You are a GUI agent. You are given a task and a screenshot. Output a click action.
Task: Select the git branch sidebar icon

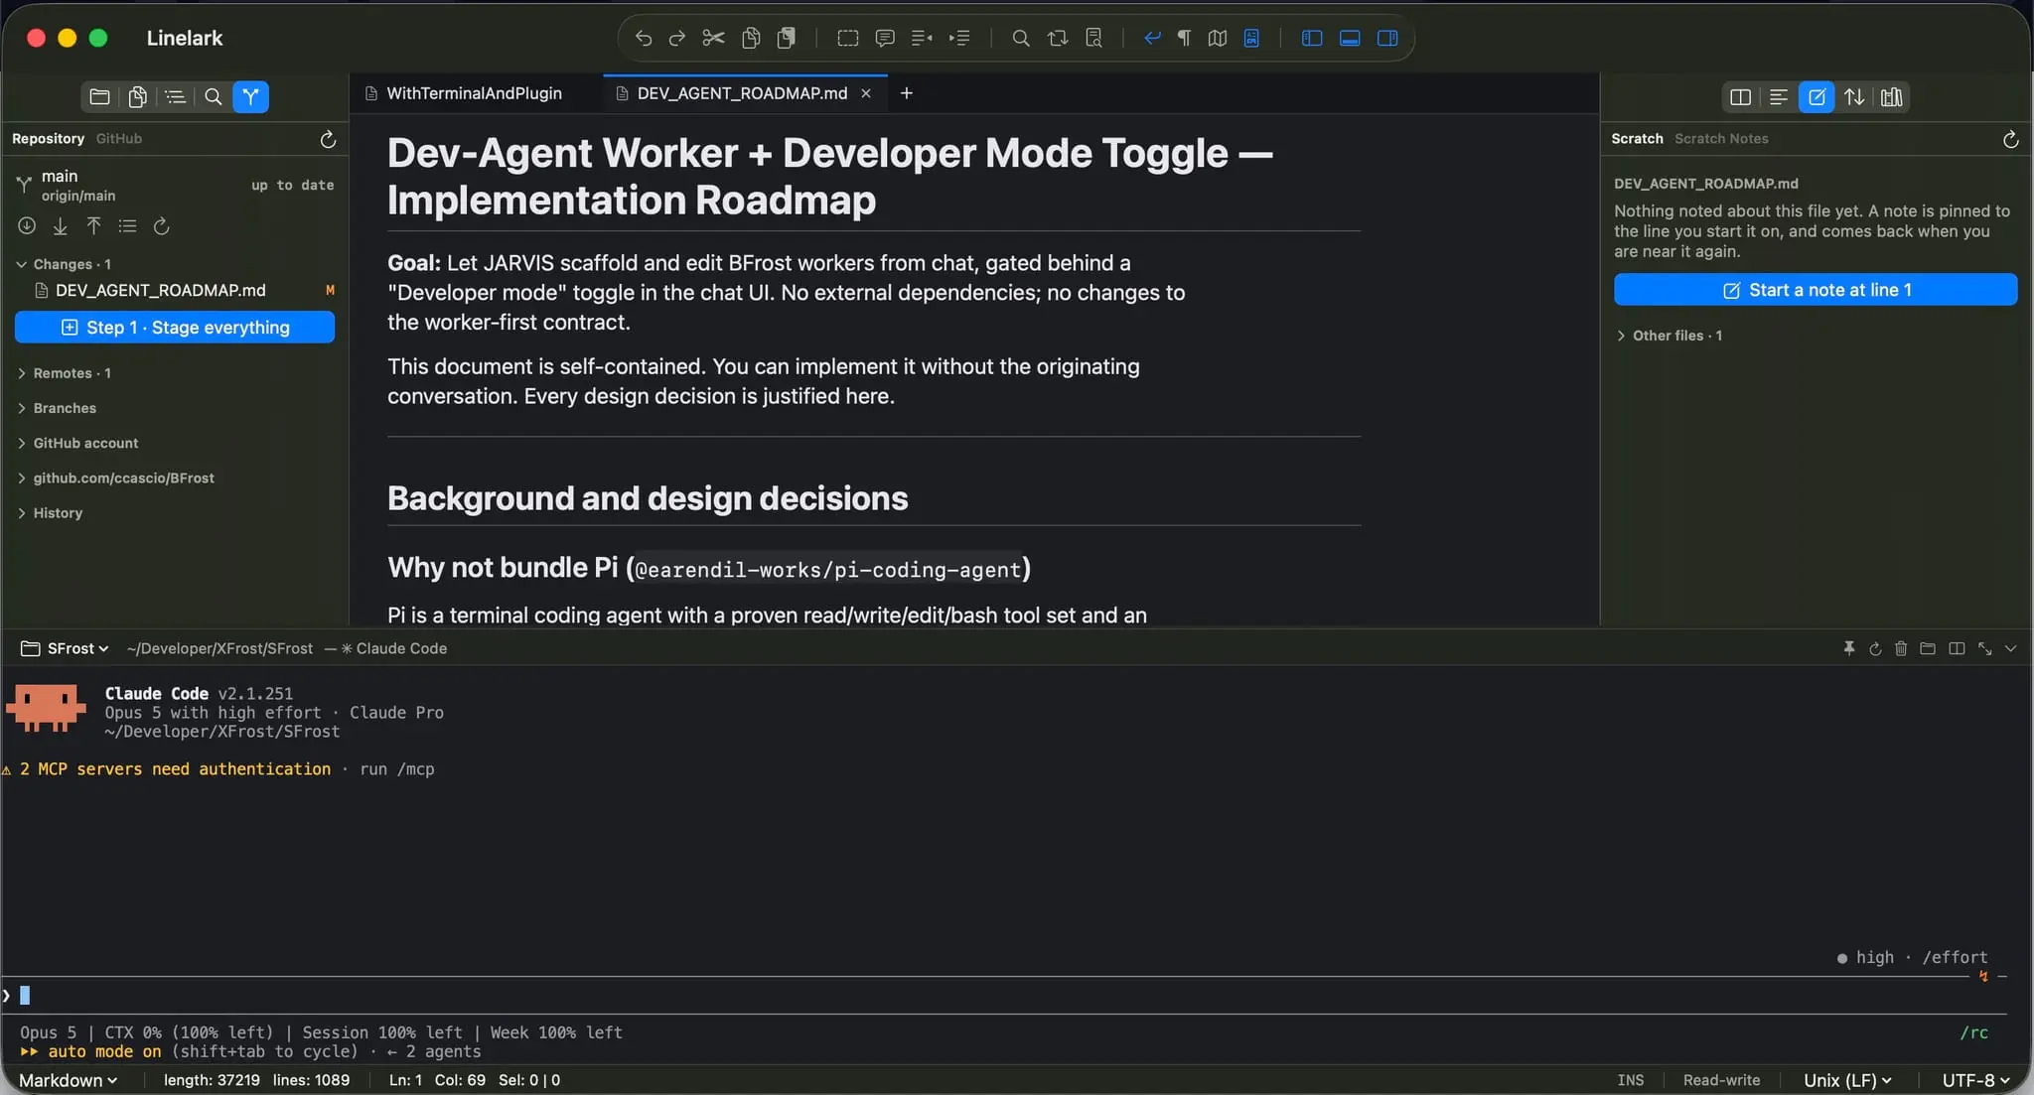(x=250, y=96)
